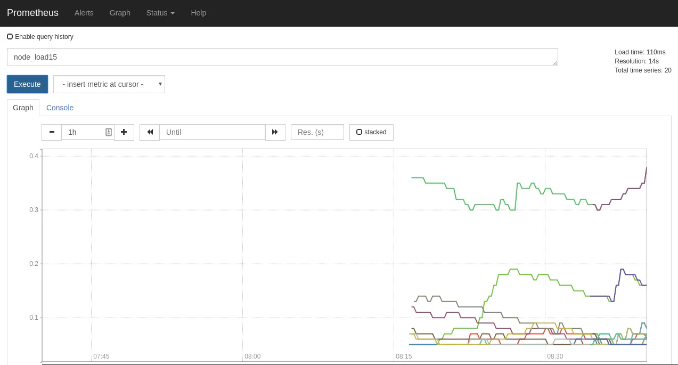Switch to the Console tab

(x=60, y=108)
